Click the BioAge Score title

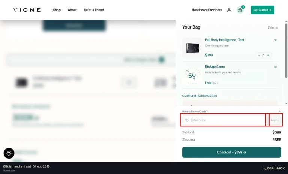[215, 67]
